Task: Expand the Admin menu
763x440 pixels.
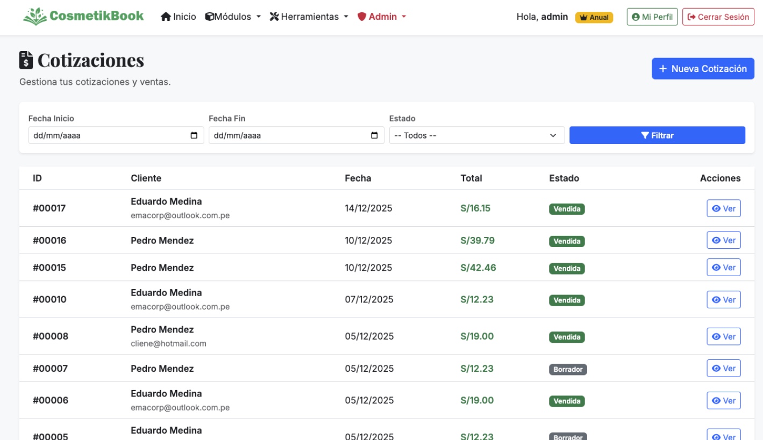Action: pos(382,17)
